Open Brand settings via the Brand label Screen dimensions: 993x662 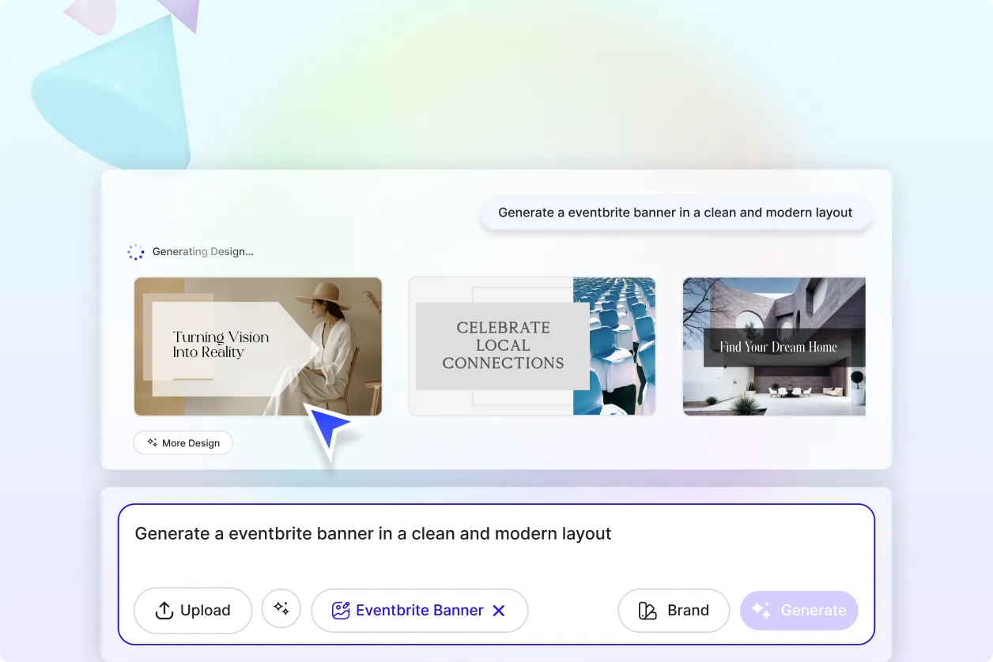pos(688,611)
